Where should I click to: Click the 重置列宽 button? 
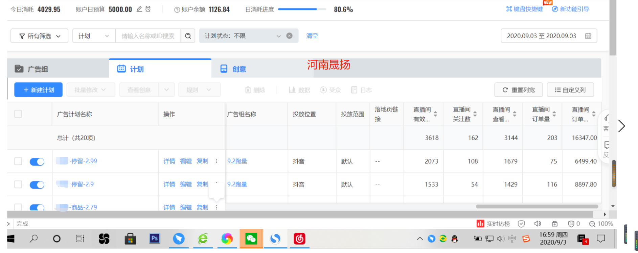pos(519,90)
